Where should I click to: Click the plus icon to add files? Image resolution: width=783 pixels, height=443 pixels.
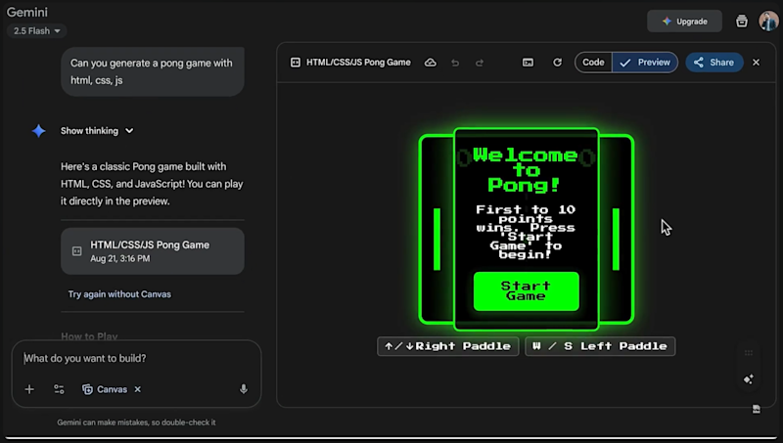pyautogui.click(x=29, y=389)
